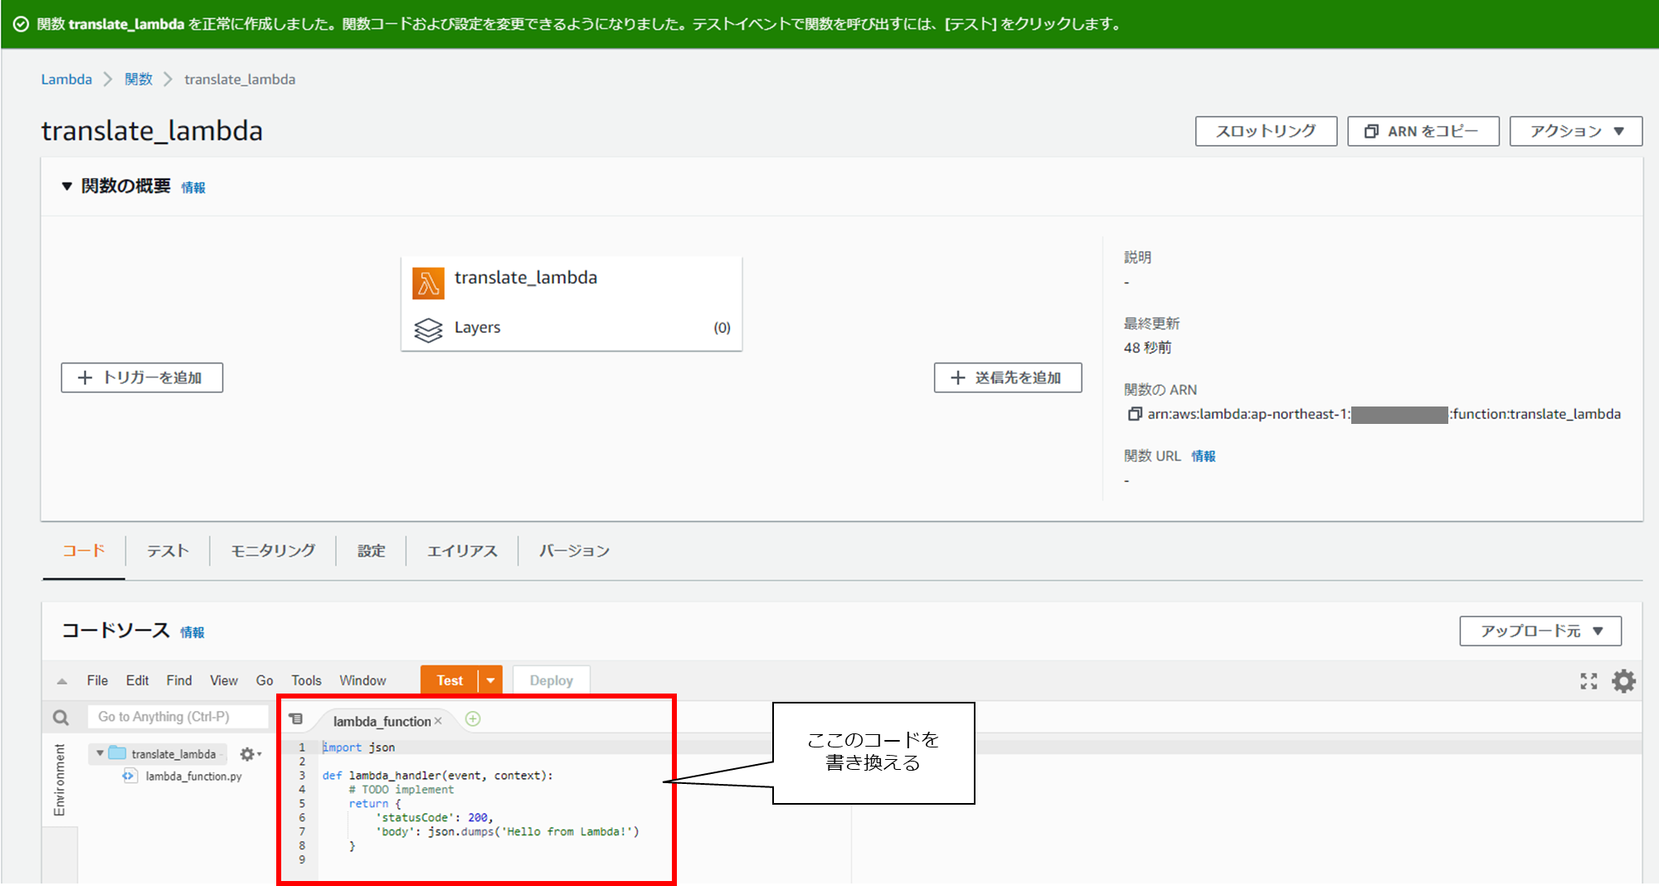Copy the function ARN using the copy icon
Viewport: 1659px width, 886px height.
[1134, 413]
